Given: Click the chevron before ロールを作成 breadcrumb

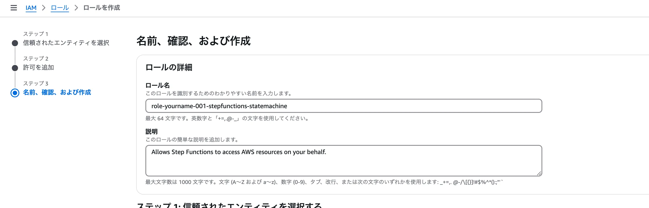Looking at the screenshot, I should pyautogui.click(x=76, y=8).
